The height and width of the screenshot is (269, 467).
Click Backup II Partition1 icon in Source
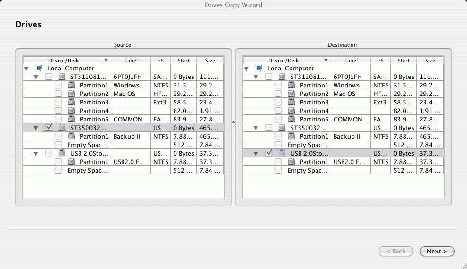click(71, 136)
